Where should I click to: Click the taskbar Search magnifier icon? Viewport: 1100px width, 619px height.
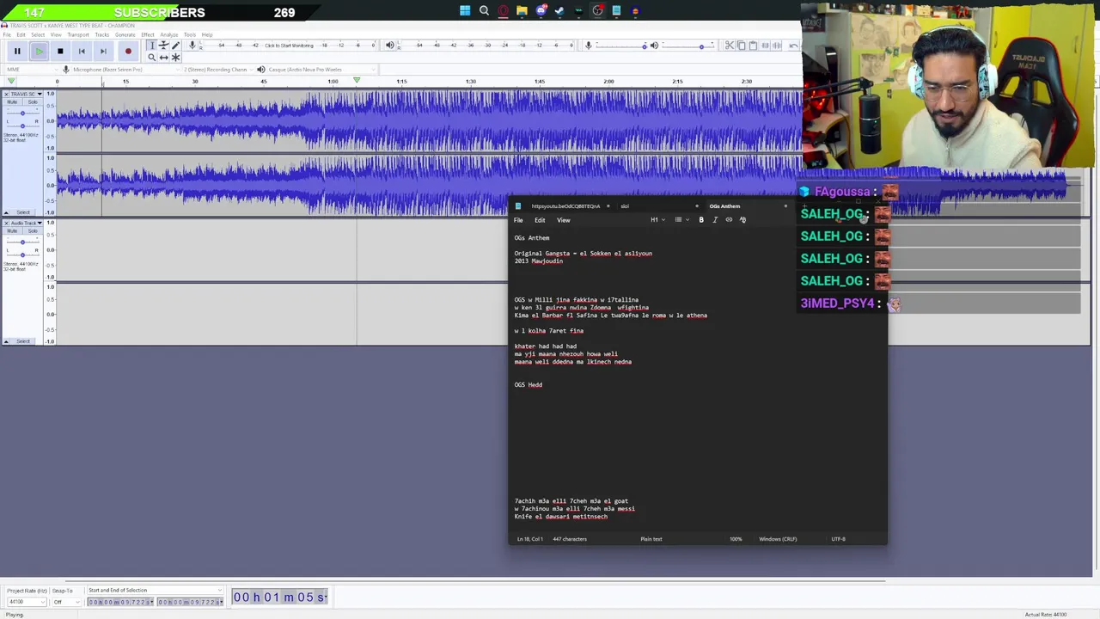pos(484,11)
